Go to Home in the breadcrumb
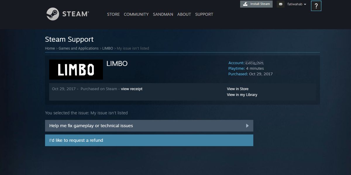Screen dimensions: 351x175 (x=50, y=48)
